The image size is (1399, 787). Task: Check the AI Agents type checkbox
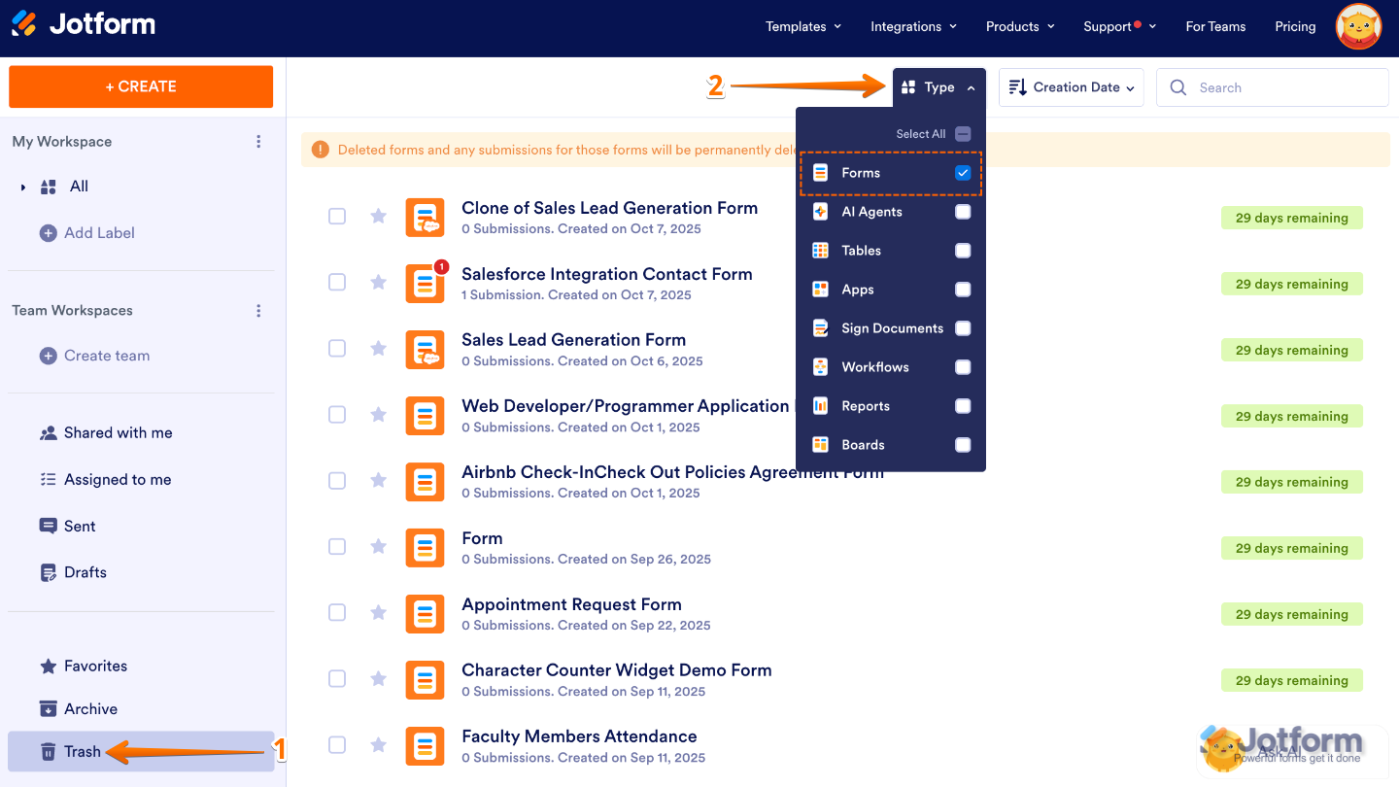[963, 212]
